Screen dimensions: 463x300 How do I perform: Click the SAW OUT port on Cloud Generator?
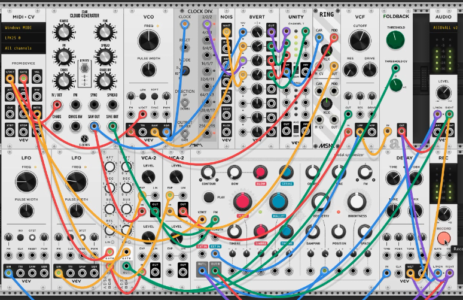[94, 126]
